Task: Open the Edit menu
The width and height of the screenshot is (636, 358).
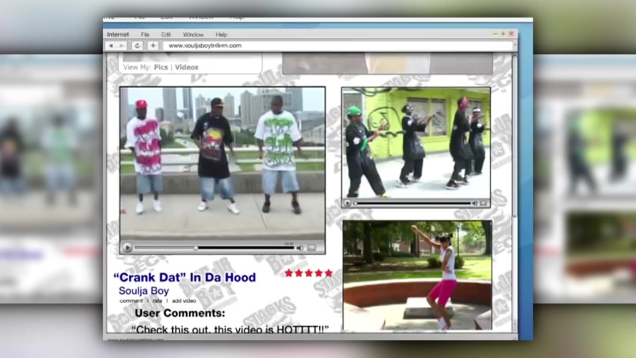Action: coord(166,34)
